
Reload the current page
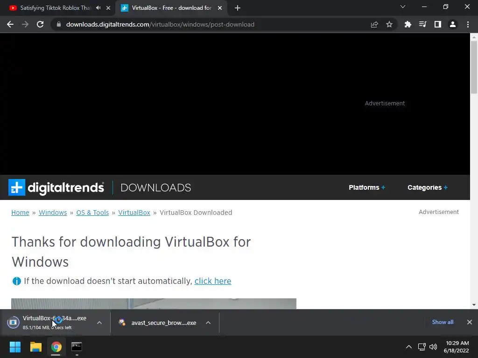(40, 24)
